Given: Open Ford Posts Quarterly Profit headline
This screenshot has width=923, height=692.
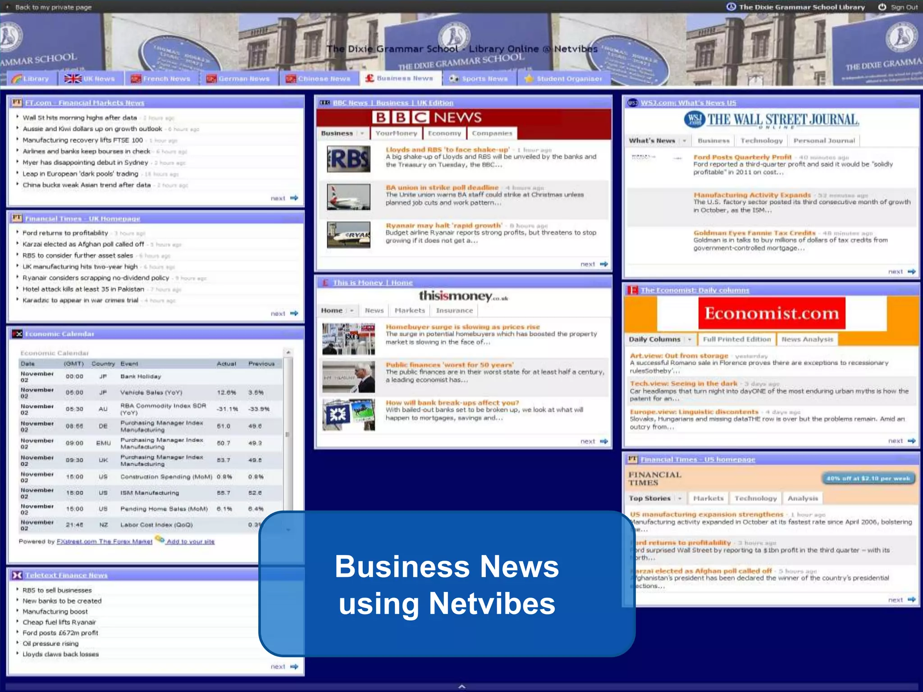Looking at the screenshot, I should coord(742,157).
